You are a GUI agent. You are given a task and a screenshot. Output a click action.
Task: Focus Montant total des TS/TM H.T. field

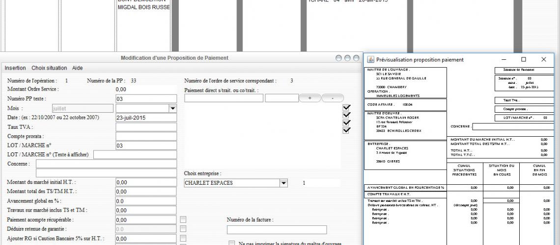[146, 192]
